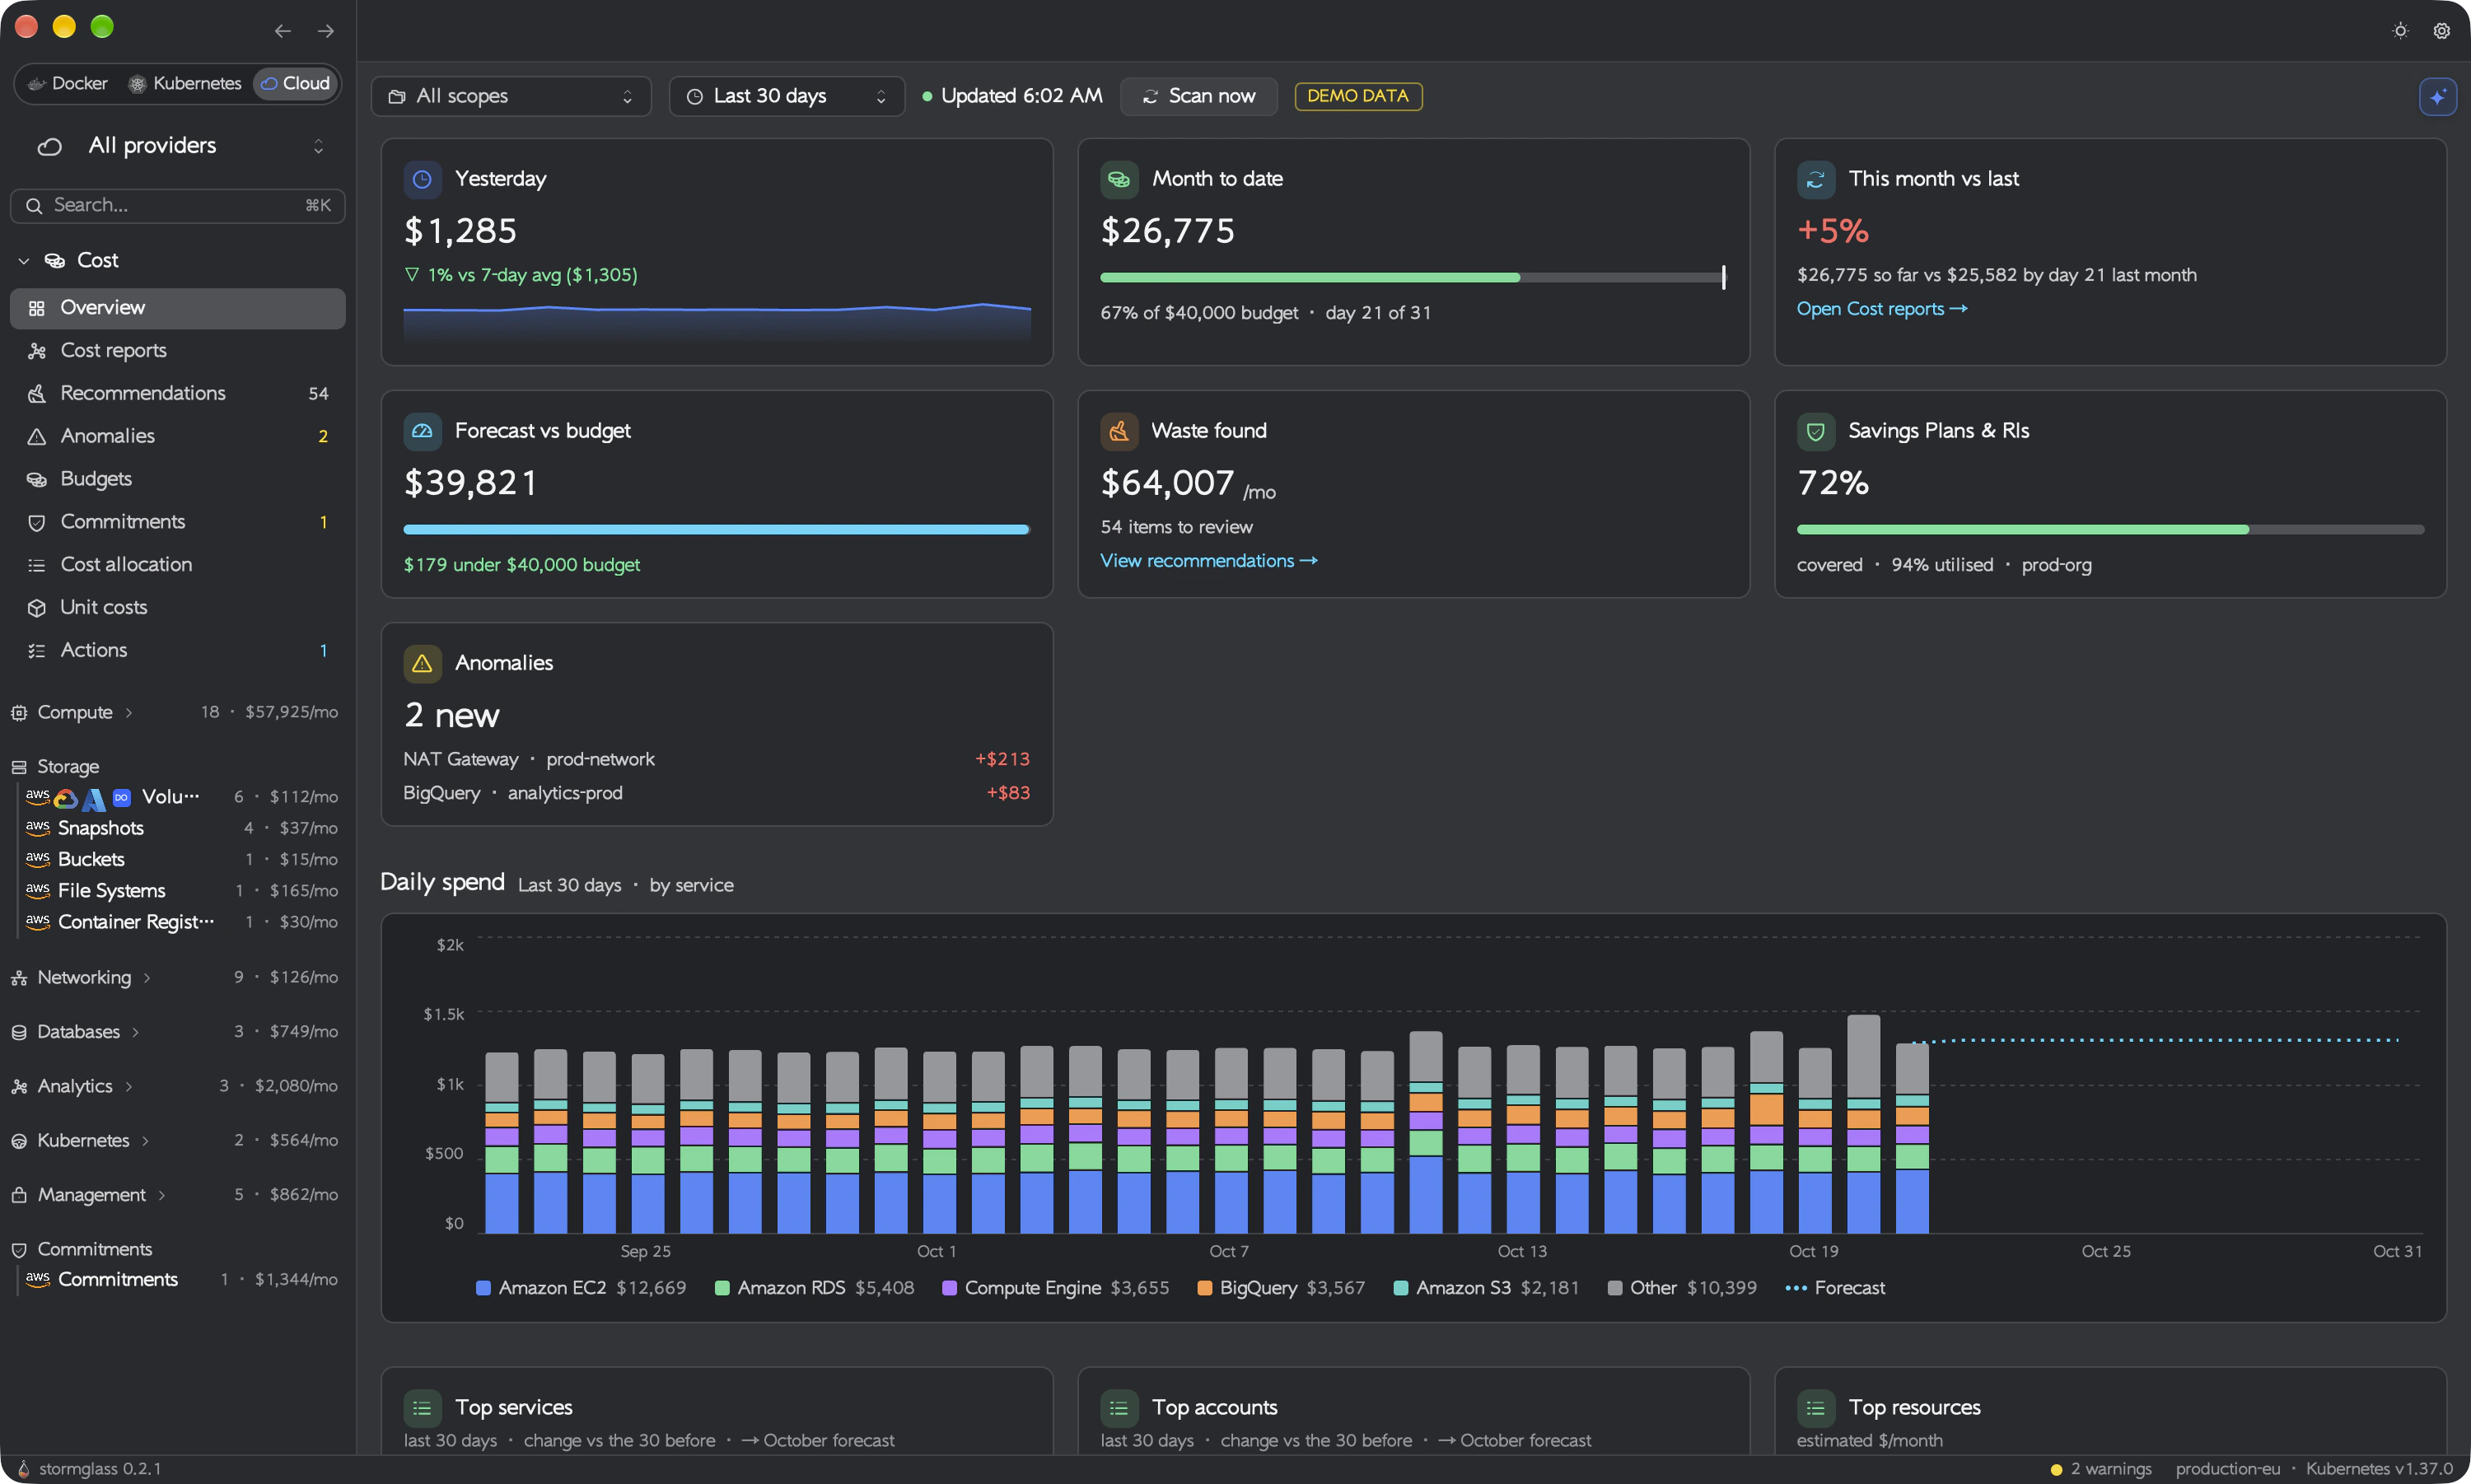
Task: Click the Azure icon on Volumes row
Action: (x=94, y=798)
